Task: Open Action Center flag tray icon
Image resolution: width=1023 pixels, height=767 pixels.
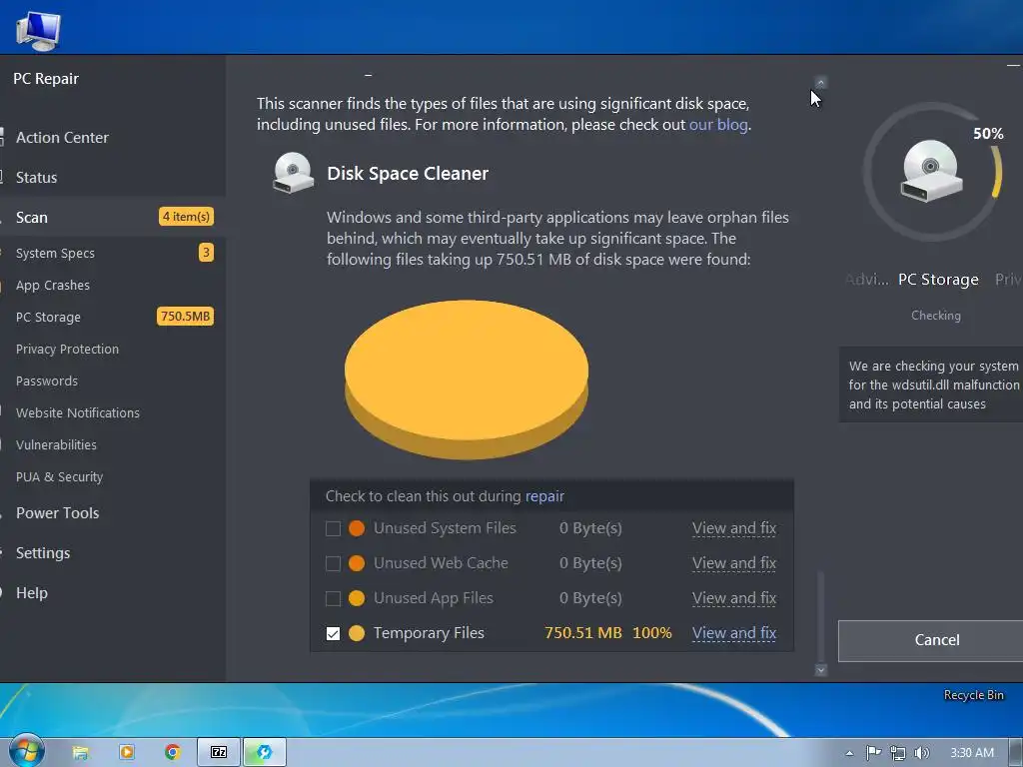Action: pos(873,753)
